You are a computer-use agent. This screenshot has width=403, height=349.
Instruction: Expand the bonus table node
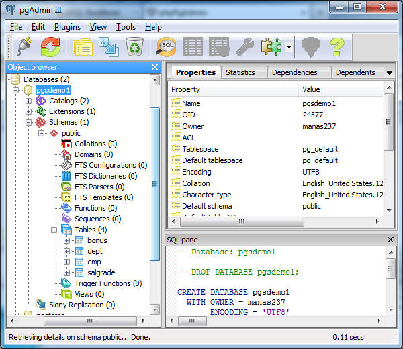click(x=66, y=241)
